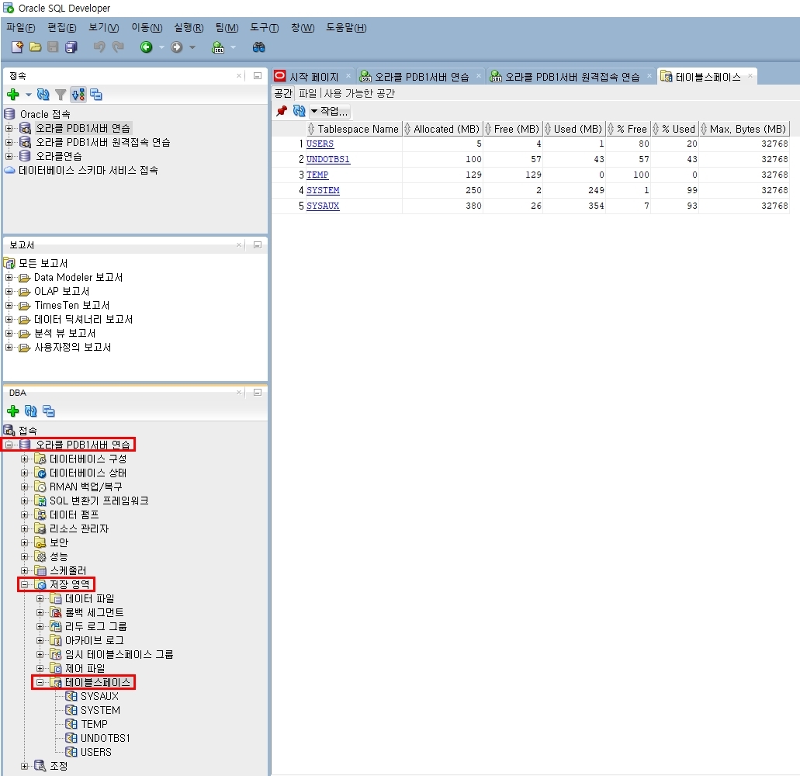Expand the 보안 node in DBA tree

coord(24,542)
